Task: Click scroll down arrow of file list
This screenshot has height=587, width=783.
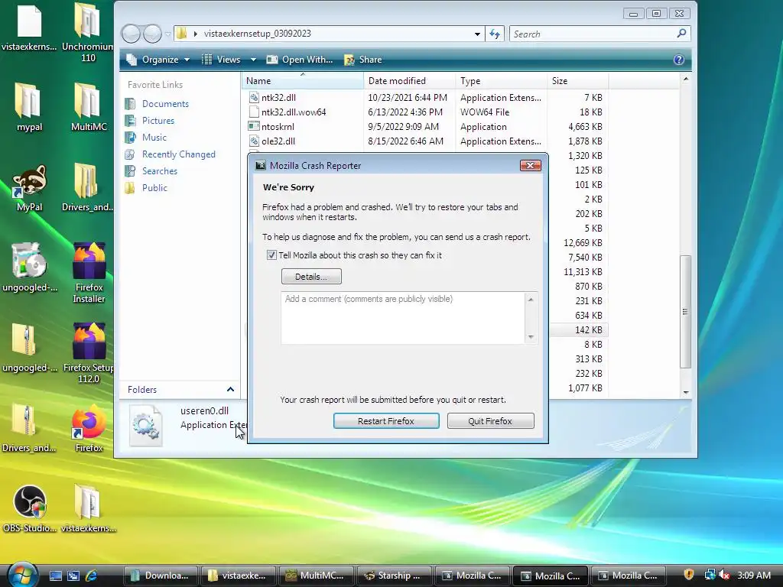Action: [686, 392]
